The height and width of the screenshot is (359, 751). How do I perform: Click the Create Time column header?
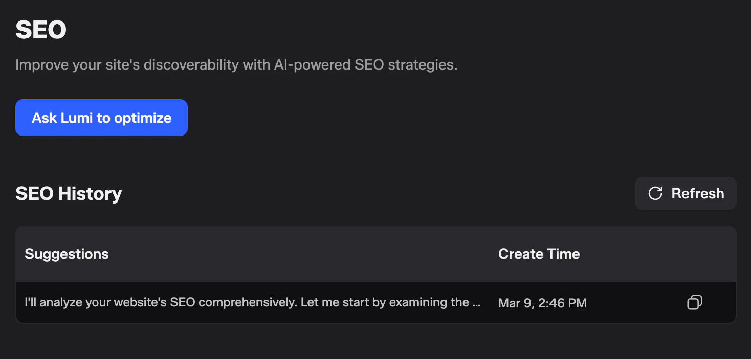(x=539, y=254)
